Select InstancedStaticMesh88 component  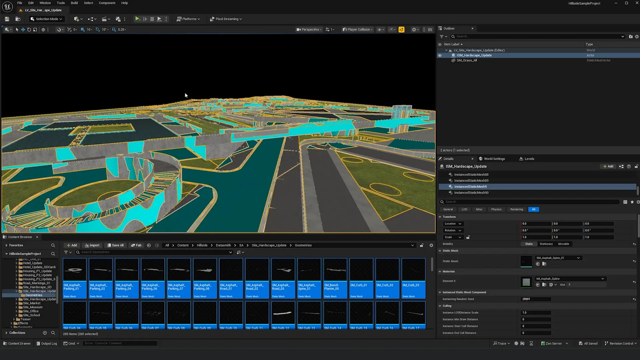(x=471, y=175)
